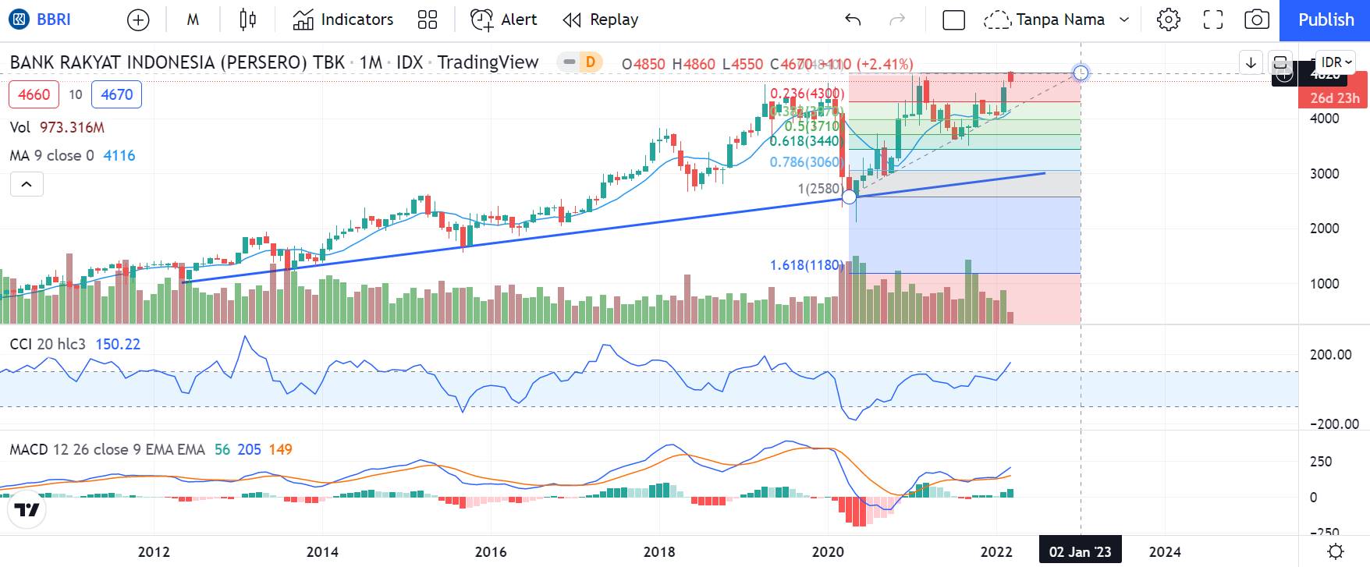
Task: Take a chart snapshot with camera icon
Action: coord(1256,19)
